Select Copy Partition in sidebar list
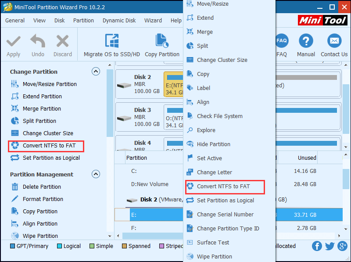 click(34, 212)
